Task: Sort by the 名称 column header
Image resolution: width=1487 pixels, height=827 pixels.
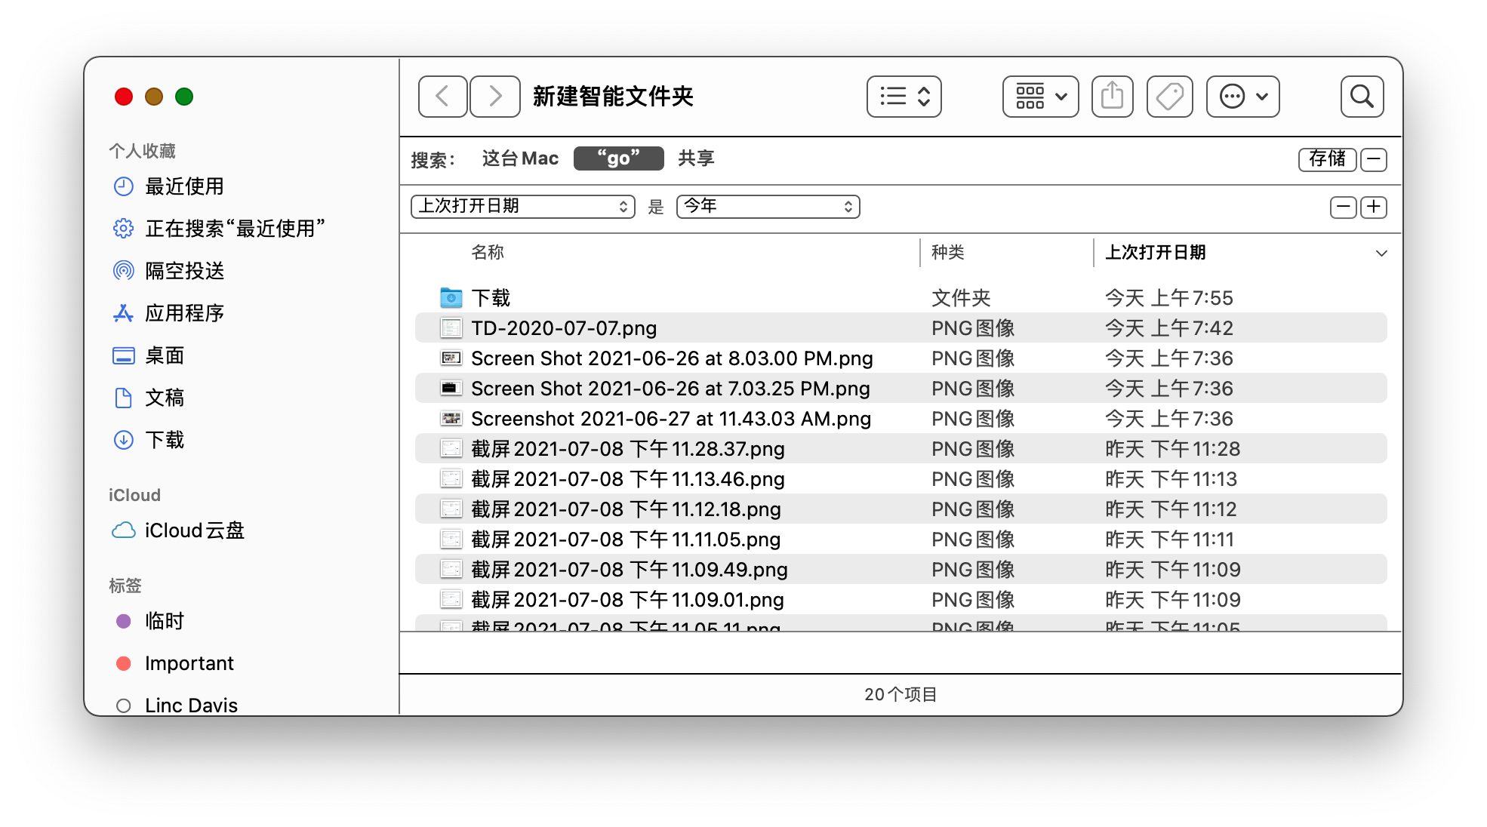Action: pyautogui.click(x=488, y=253)
